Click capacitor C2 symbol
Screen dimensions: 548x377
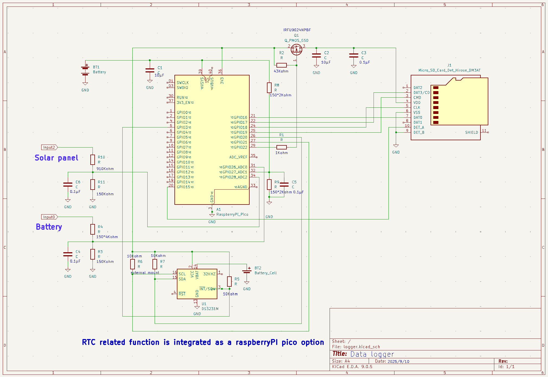[316, 55]
